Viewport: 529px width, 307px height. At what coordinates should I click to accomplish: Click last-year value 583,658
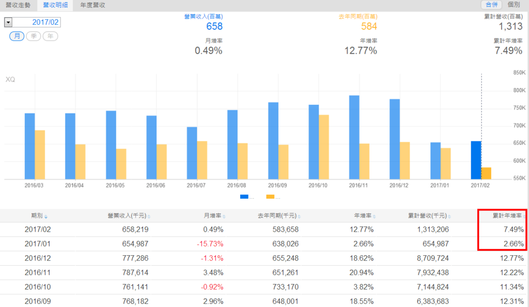(285, 230)
